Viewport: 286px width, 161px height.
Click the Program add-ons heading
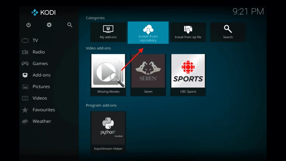[x=101, y=105]
